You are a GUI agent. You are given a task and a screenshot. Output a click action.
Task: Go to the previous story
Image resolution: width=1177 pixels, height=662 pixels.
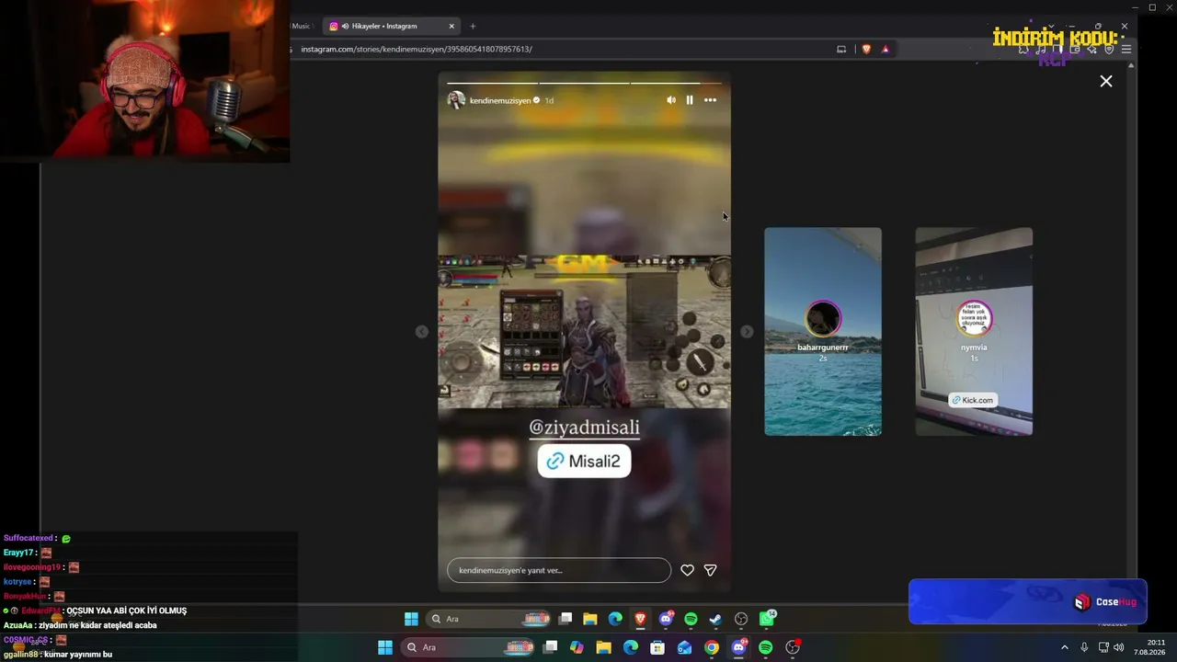(422, 332)
